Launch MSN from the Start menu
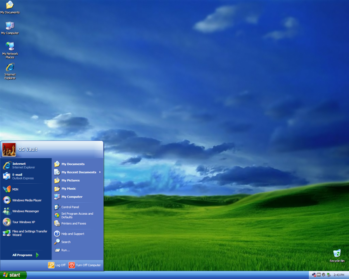The image size is (349, 279). pyautogui.click(x=26, y=189)
